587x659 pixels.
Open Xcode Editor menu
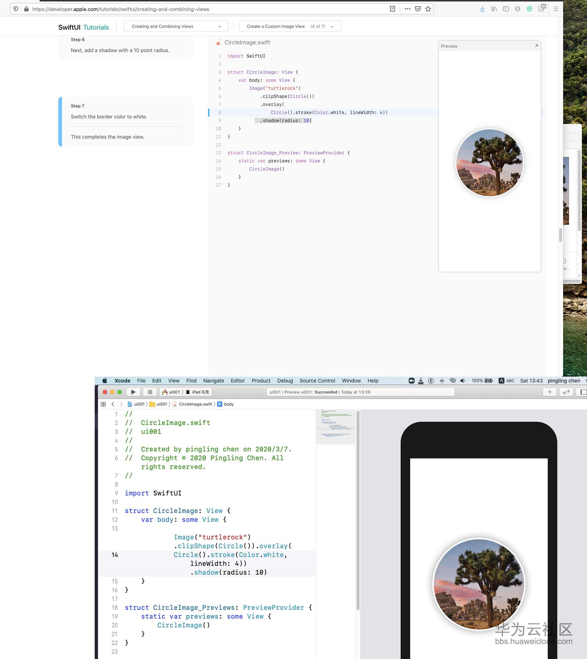[238, 381]
